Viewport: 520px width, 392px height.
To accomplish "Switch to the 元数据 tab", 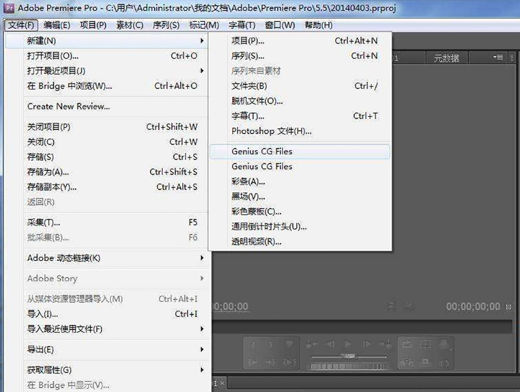I will [447, 58].
